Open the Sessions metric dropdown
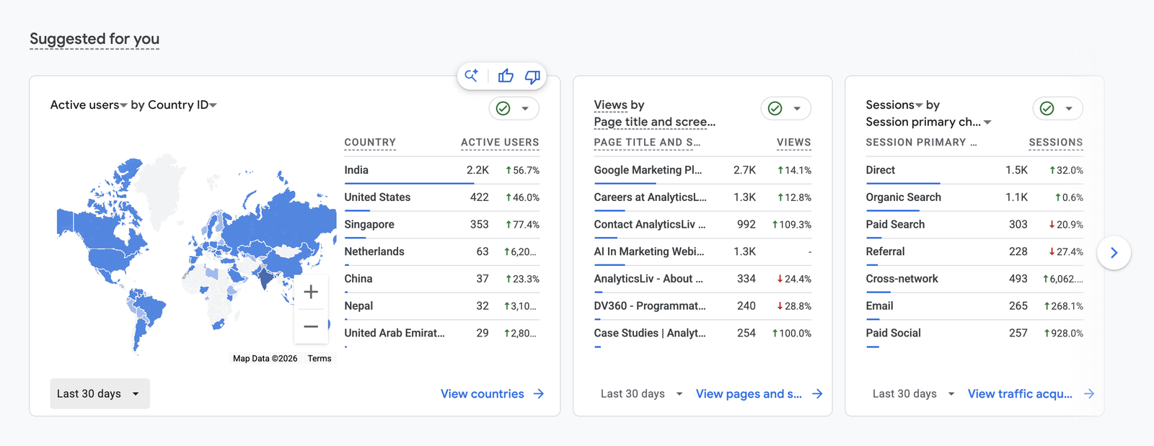This screenshot has width=1154, height=446. point(894,105)
